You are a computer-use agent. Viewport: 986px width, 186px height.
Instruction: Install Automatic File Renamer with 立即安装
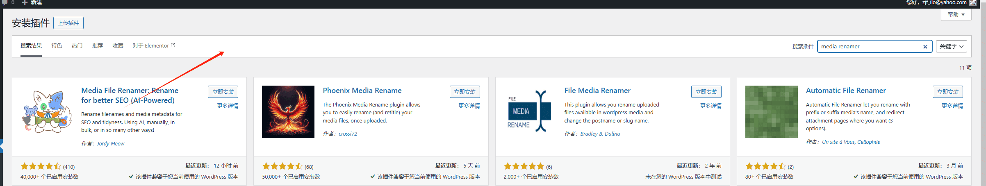tap(948, 92)
